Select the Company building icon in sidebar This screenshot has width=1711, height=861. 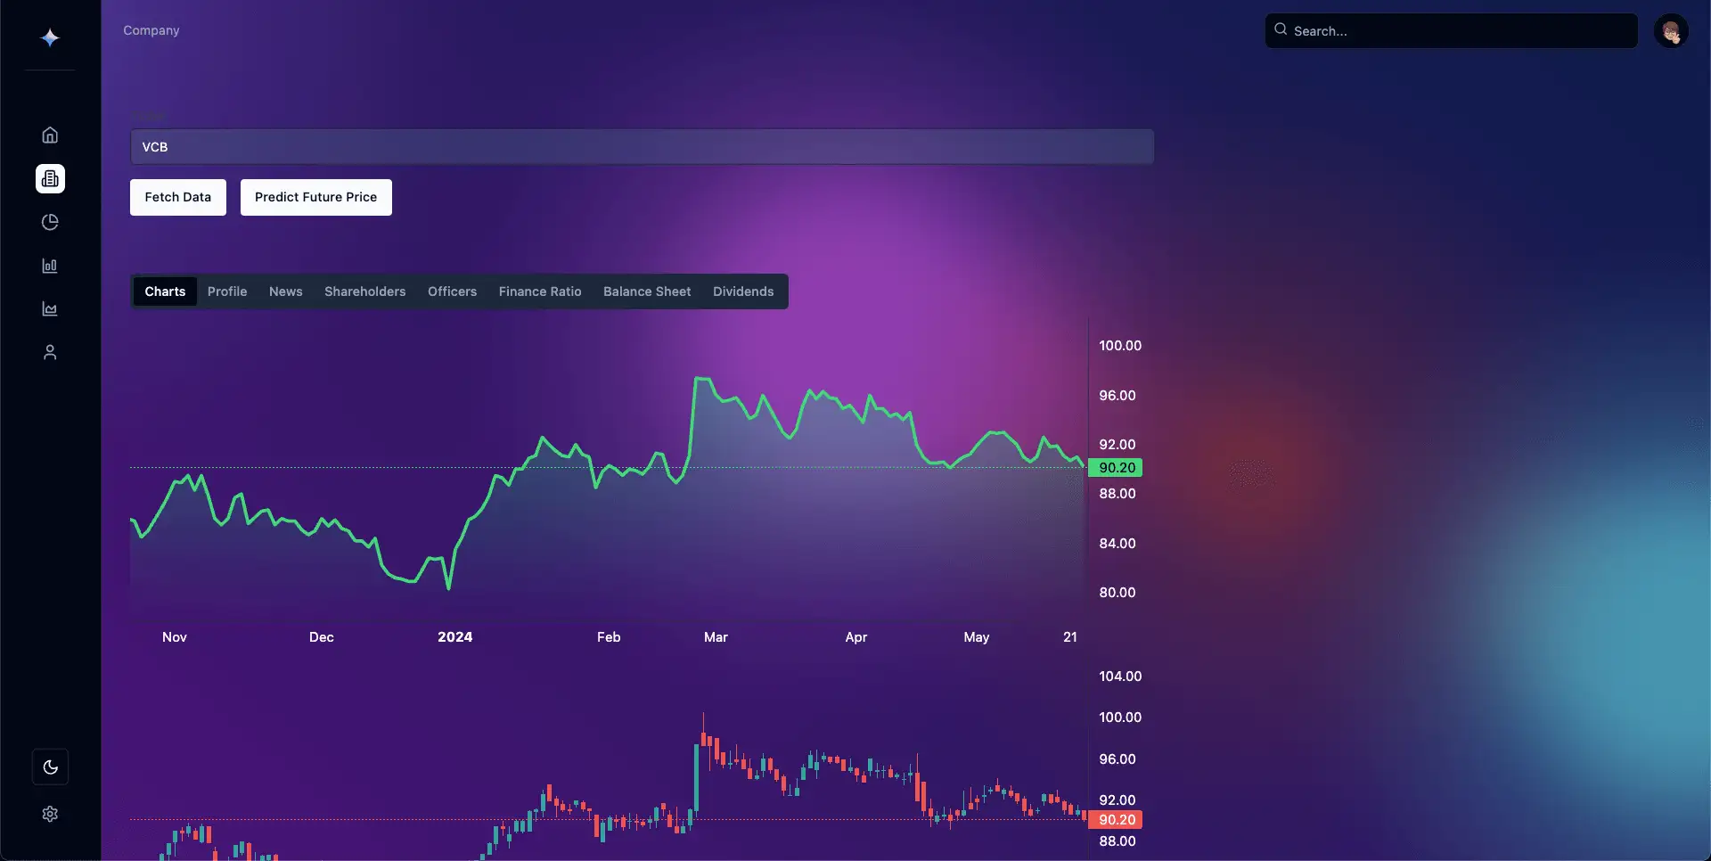click(50, 178)
